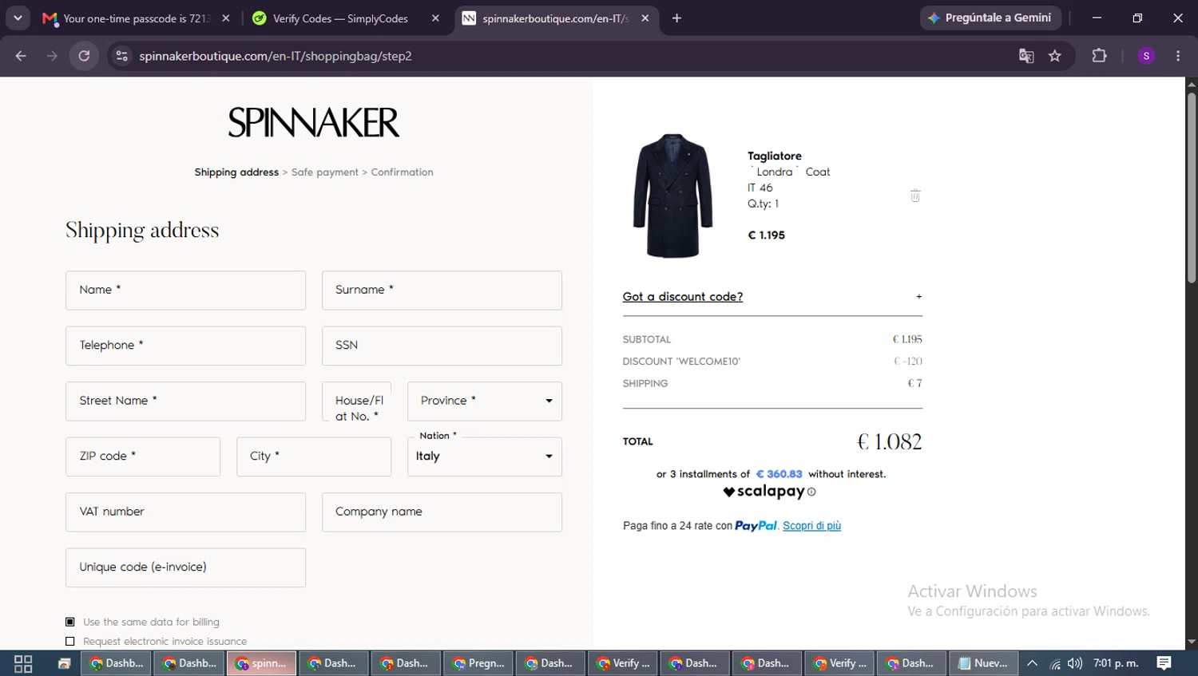
Task: Focus the VAT number field
Action: point(185,512)
